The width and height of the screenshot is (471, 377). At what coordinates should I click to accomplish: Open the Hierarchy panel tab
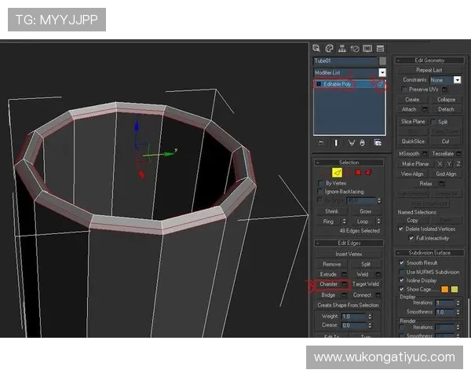click(341, 48)
